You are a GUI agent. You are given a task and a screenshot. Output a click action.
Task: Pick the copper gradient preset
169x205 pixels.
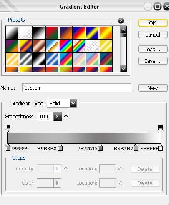click(x=39, y=46)
